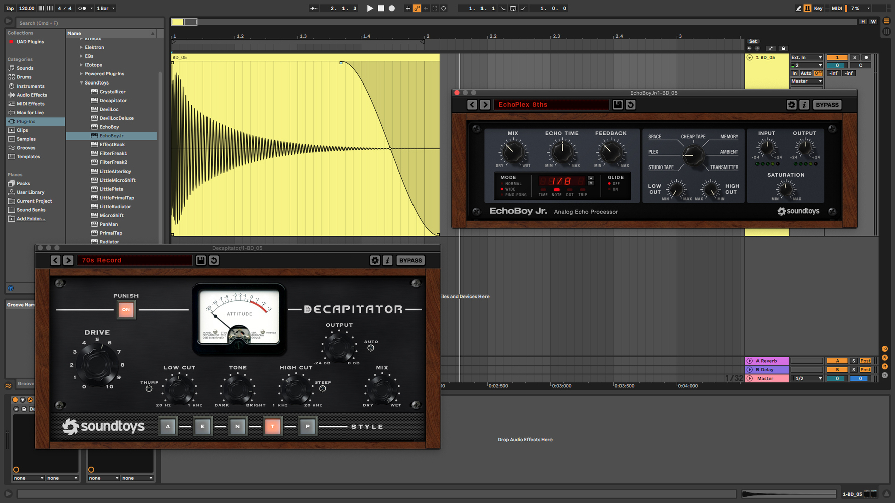Open the Master output routing dropdown
Image resolution: width=895 pixels, height=503 pixels.
[806, 81]
